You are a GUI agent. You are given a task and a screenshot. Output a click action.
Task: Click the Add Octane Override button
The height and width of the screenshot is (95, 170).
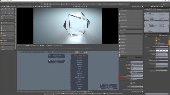[131, 10]
